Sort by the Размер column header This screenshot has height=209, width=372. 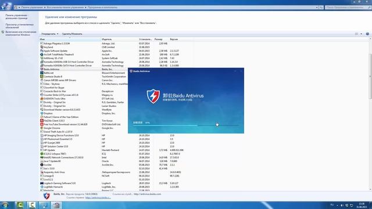tap(161, 39)
